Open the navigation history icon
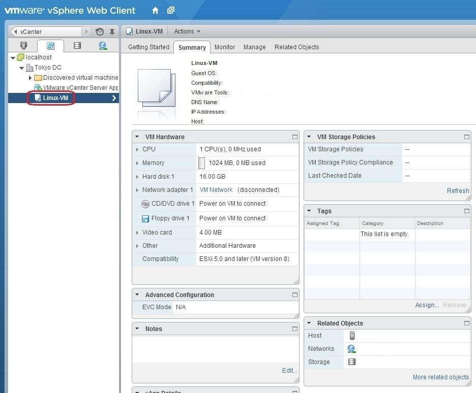 click(100, 31)
